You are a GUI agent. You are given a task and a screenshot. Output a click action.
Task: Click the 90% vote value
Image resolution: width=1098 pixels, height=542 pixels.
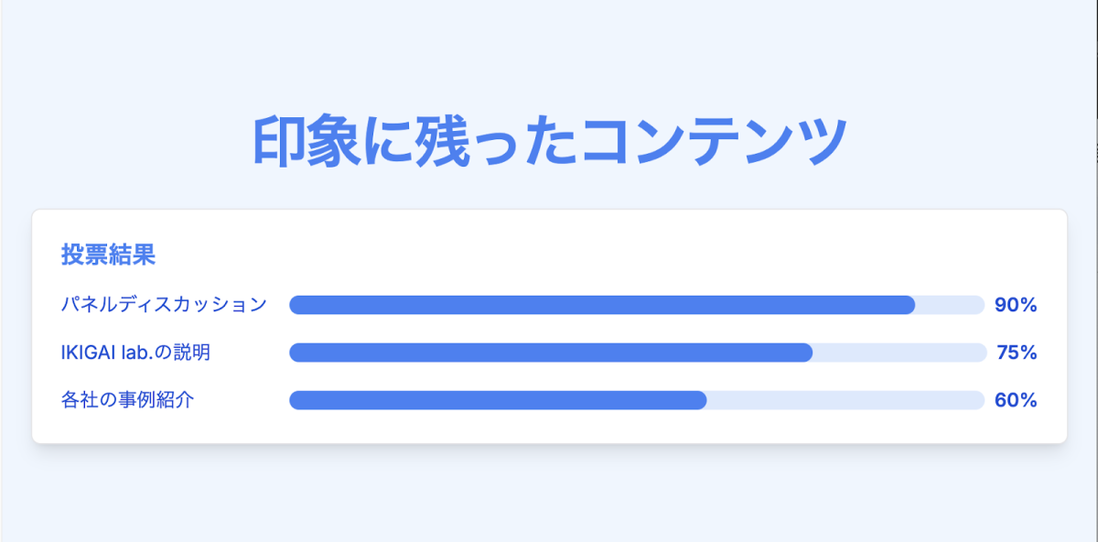1016,306
